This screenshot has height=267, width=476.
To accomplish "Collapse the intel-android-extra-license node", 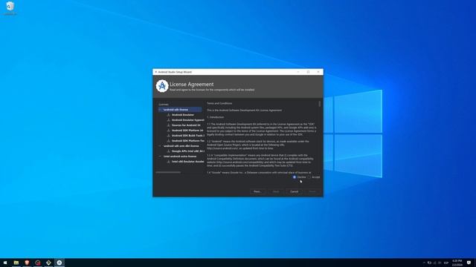I will 160,156.
